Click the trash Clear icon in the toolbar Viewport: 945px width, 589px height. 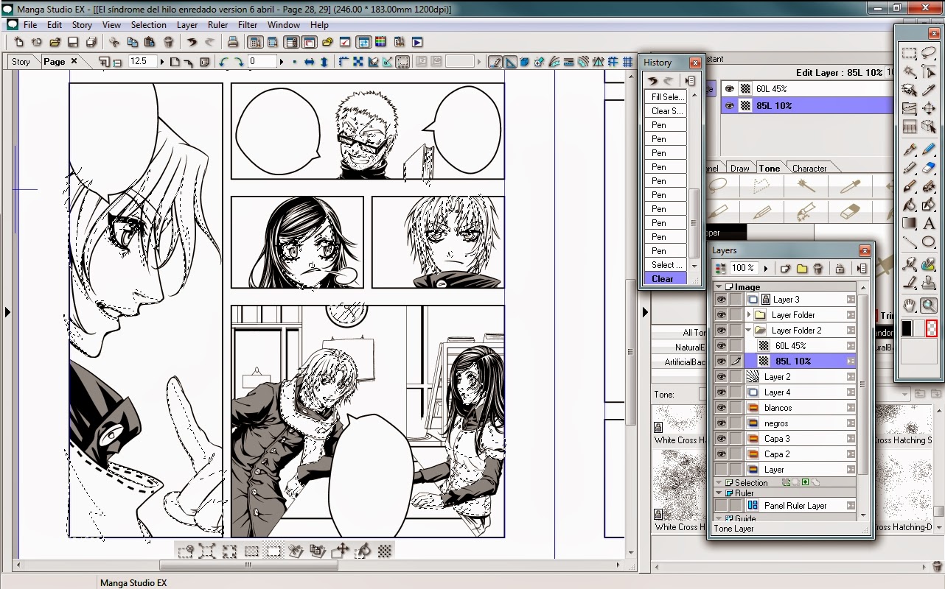pos(168,42)
